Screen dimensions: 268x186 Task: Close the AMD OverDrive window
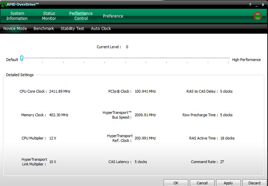[263, 5]
